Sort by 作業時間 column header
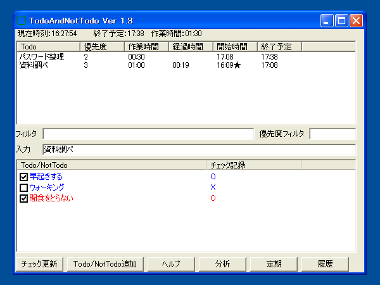380x285 pixels. click(x=146, y=47)
